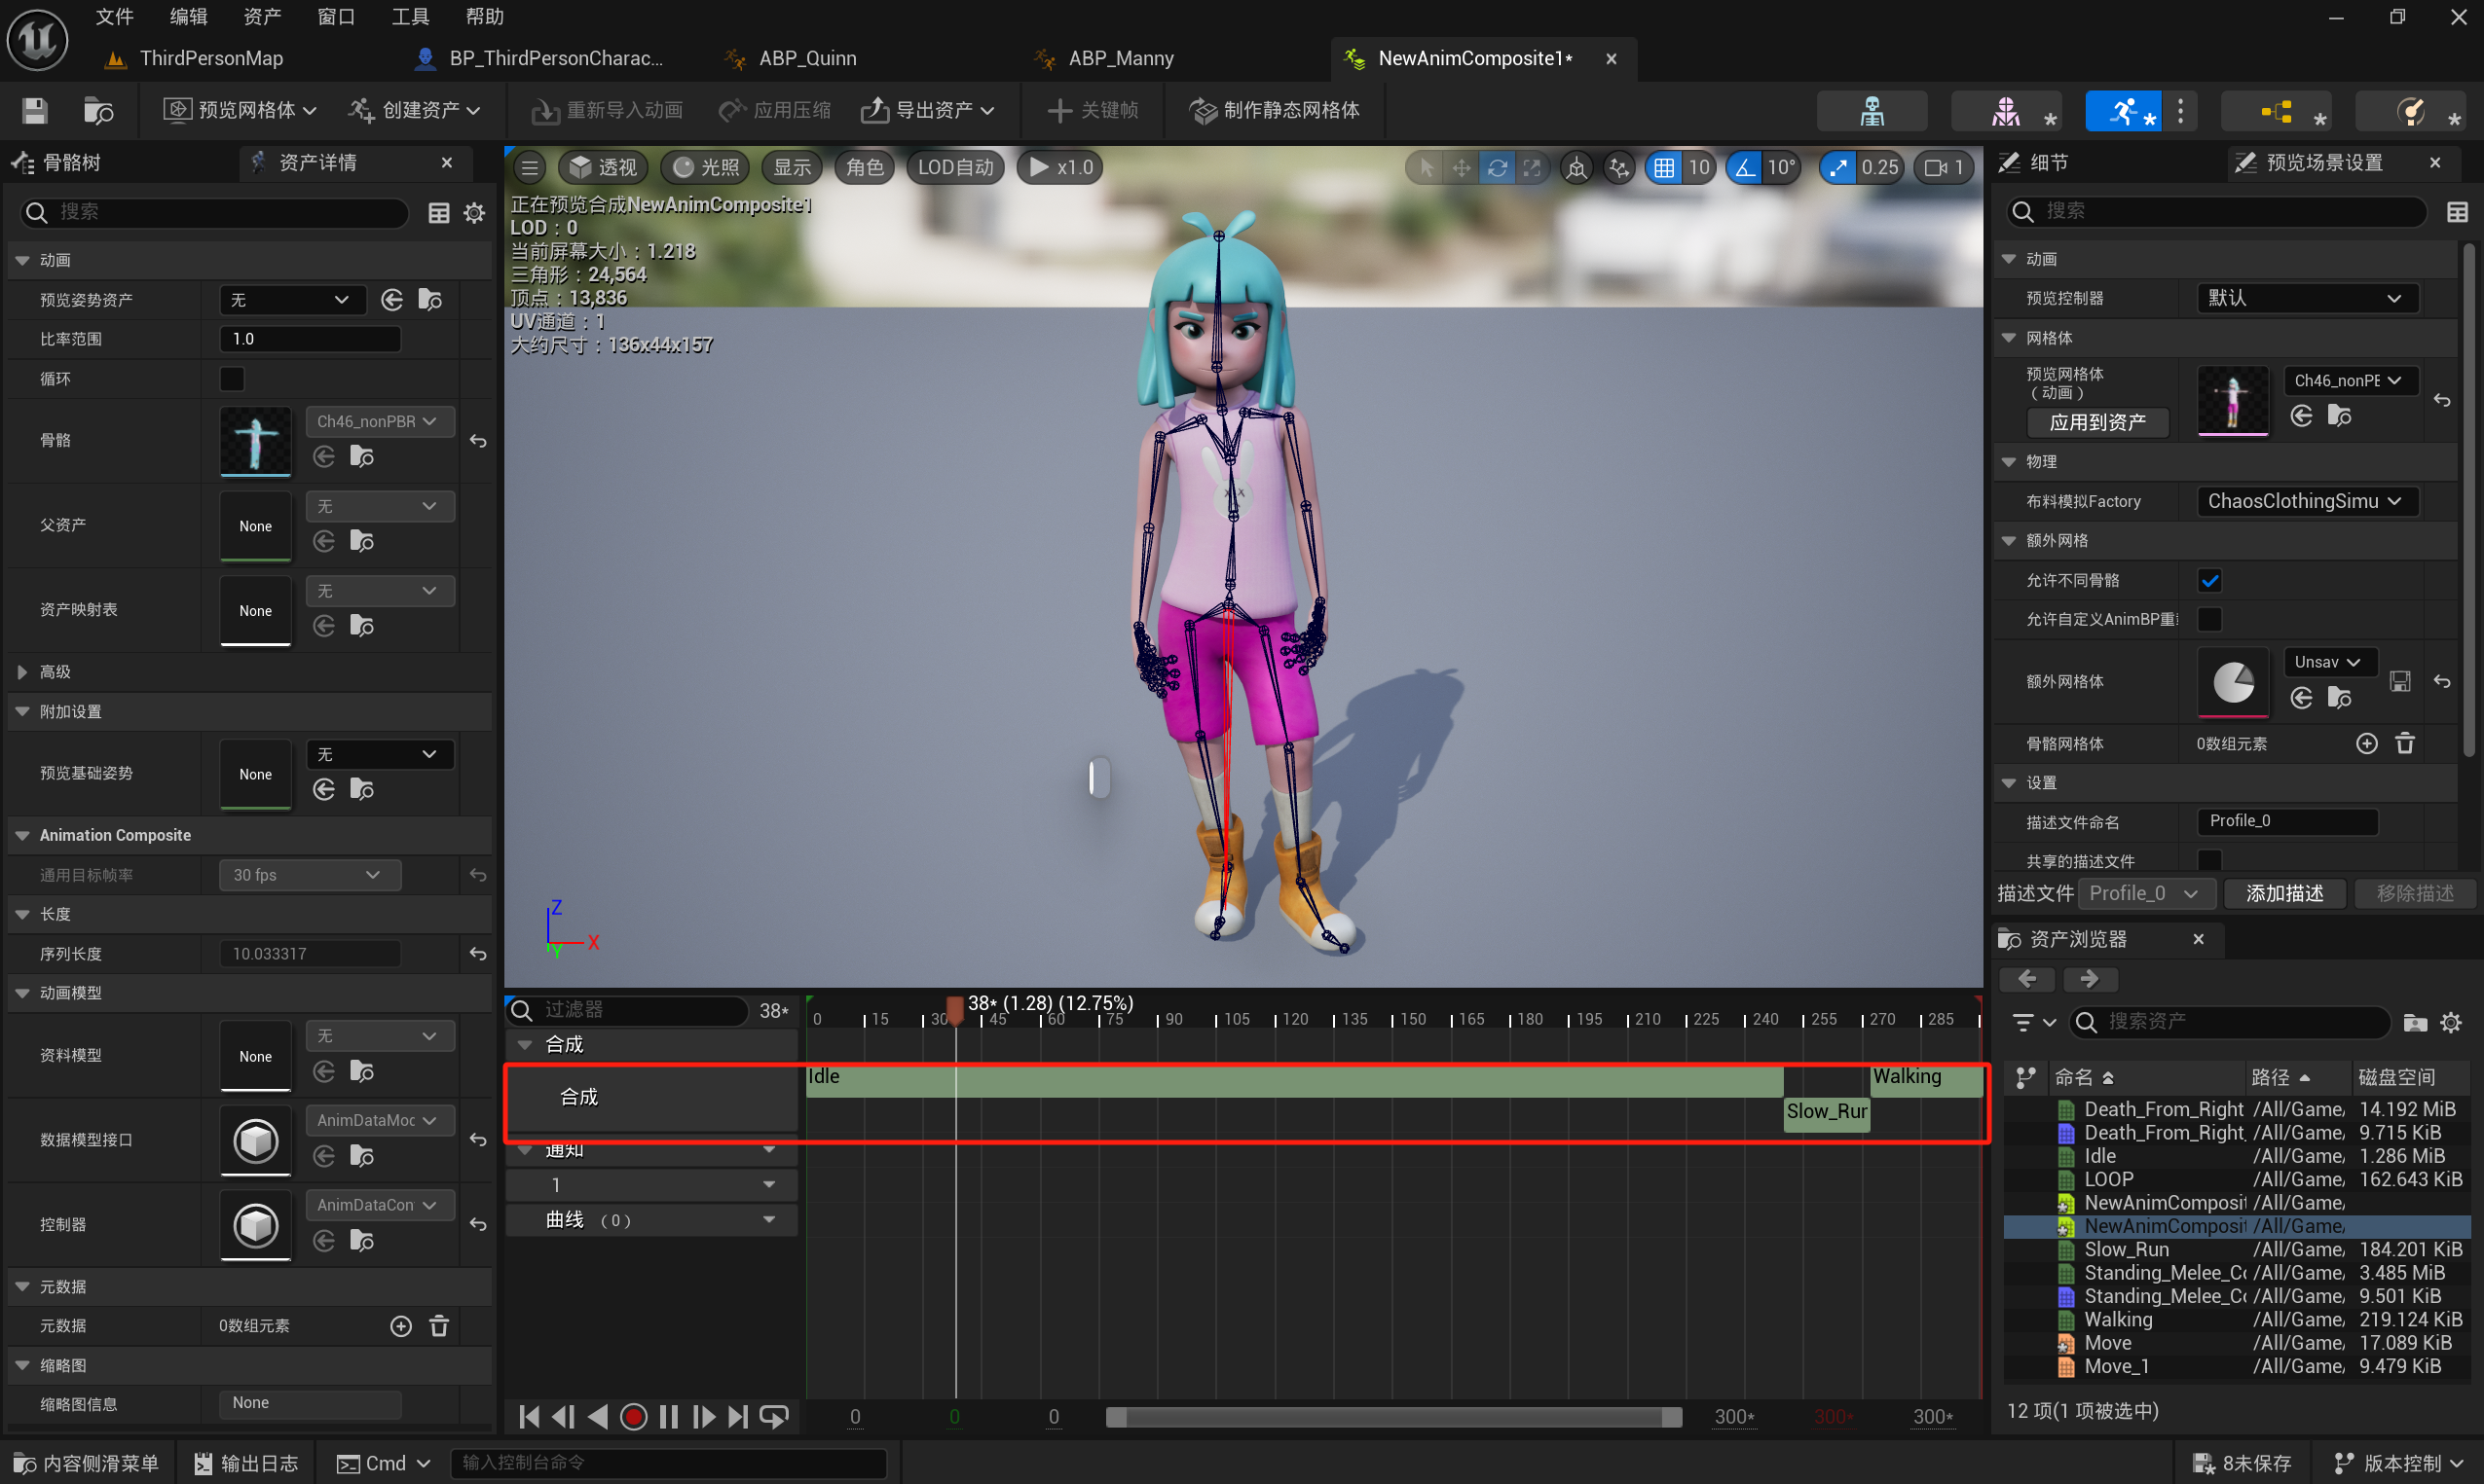Click the Slow_Run segment in composite track
Screen dimensions: 2484x1484
click(1826, 1111)
